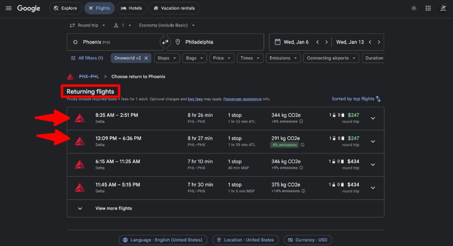Open Economy (include Basic) class dropdown
Image resolution: width=453 pixels, height=246 pixels.
coord(167,25)
